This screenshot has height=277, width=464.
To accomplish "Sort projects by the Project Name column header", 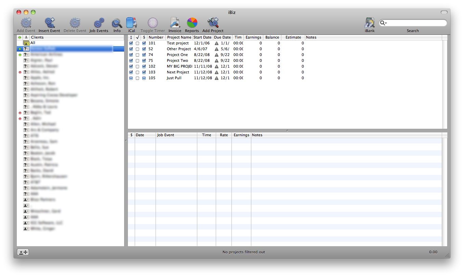I will tap(179, 38).
